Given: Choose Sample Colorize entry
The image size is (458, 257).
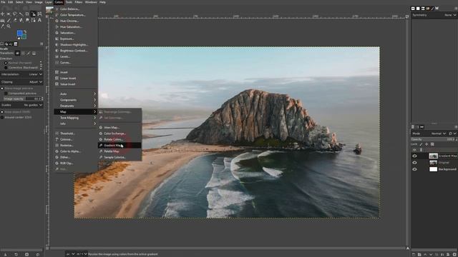Looking at the screenshot, I should 120,157.
